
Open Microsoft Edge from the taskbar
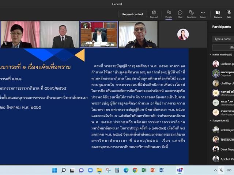pos(126,170)
